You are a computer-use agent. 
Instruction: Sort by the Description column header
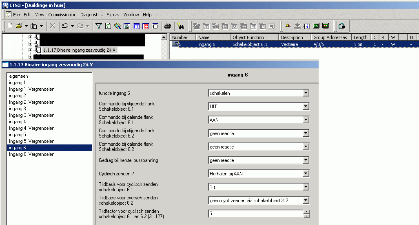click(x=295, y=37)
